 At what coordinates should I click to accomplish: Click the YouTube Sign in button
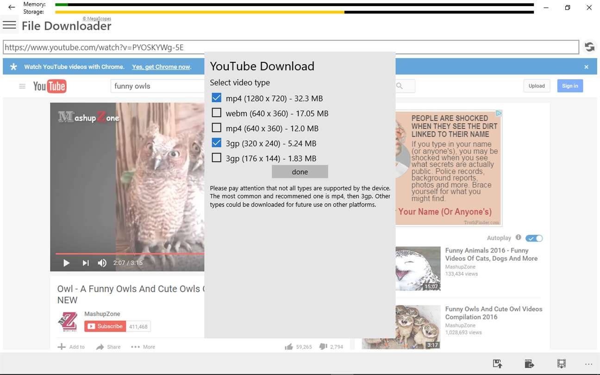pyautogui.click(x=570, y=86)
